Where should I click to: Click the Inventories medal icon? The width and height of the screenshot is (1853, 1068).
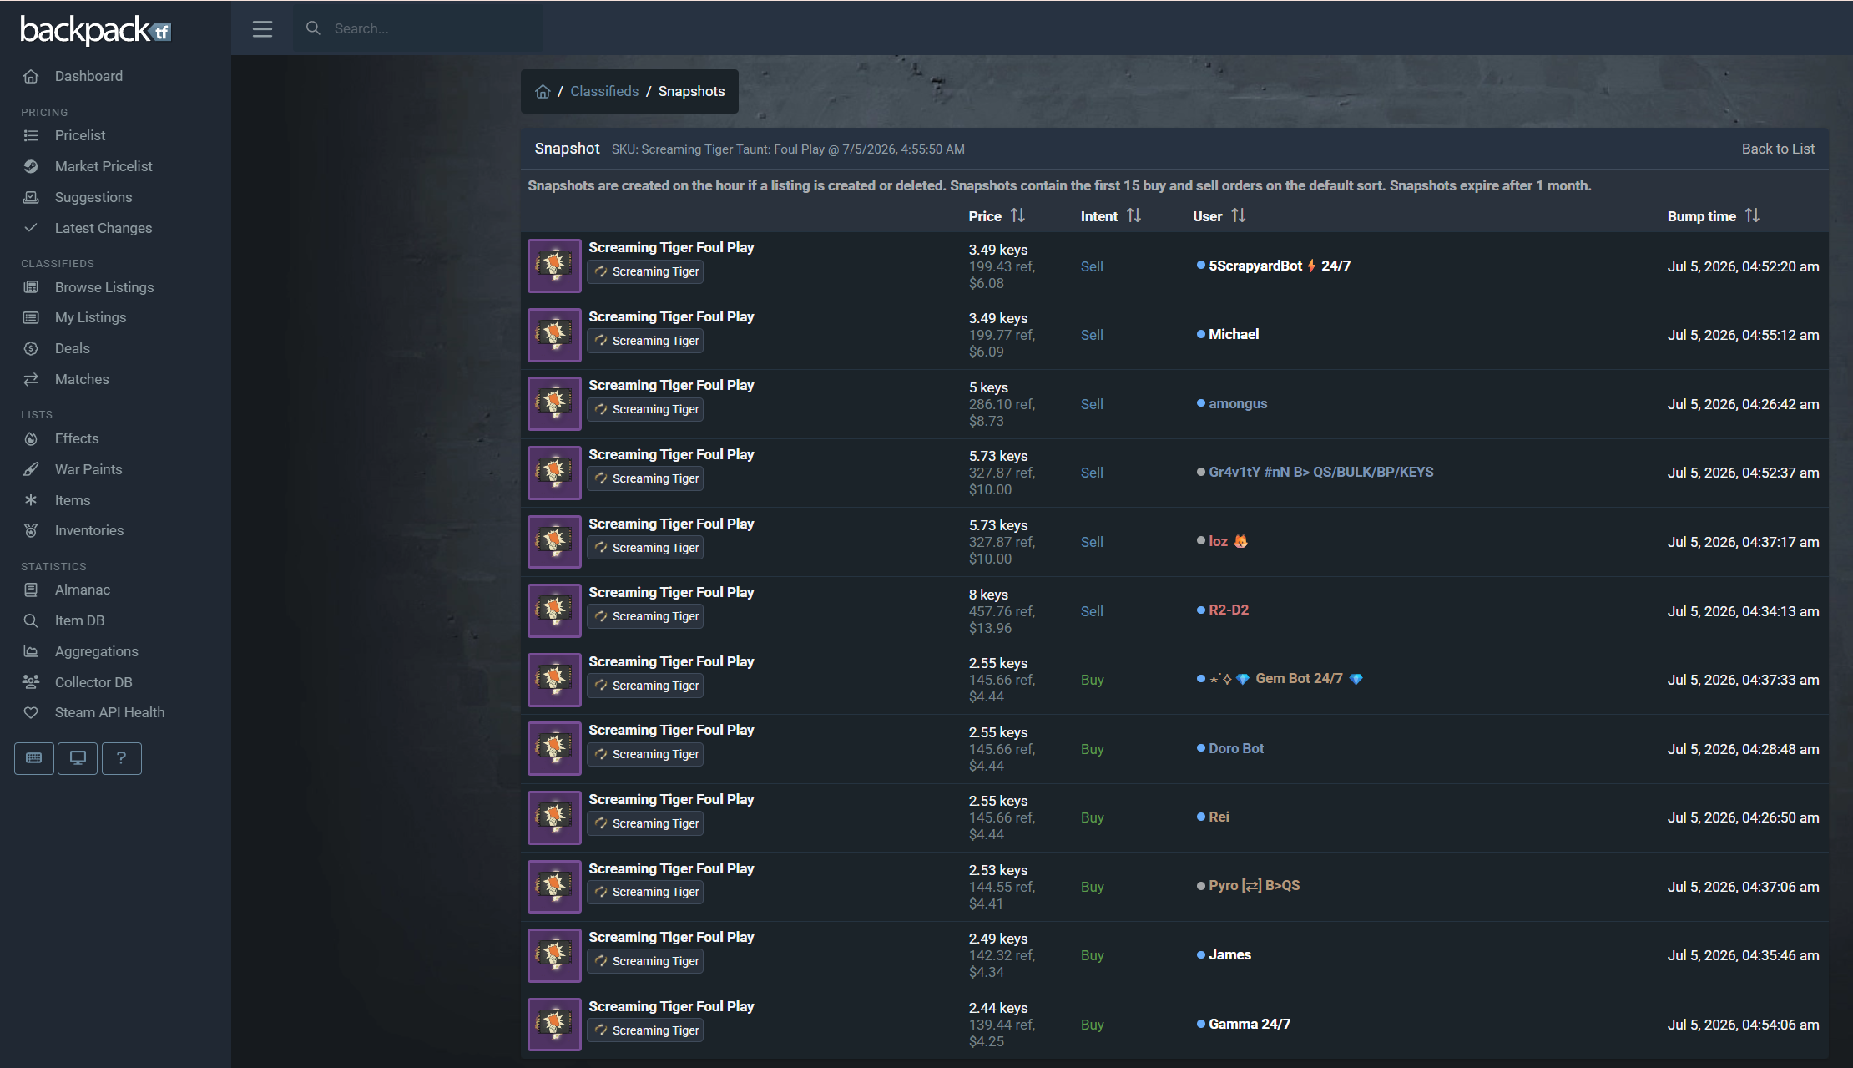[x=31, y=531]
